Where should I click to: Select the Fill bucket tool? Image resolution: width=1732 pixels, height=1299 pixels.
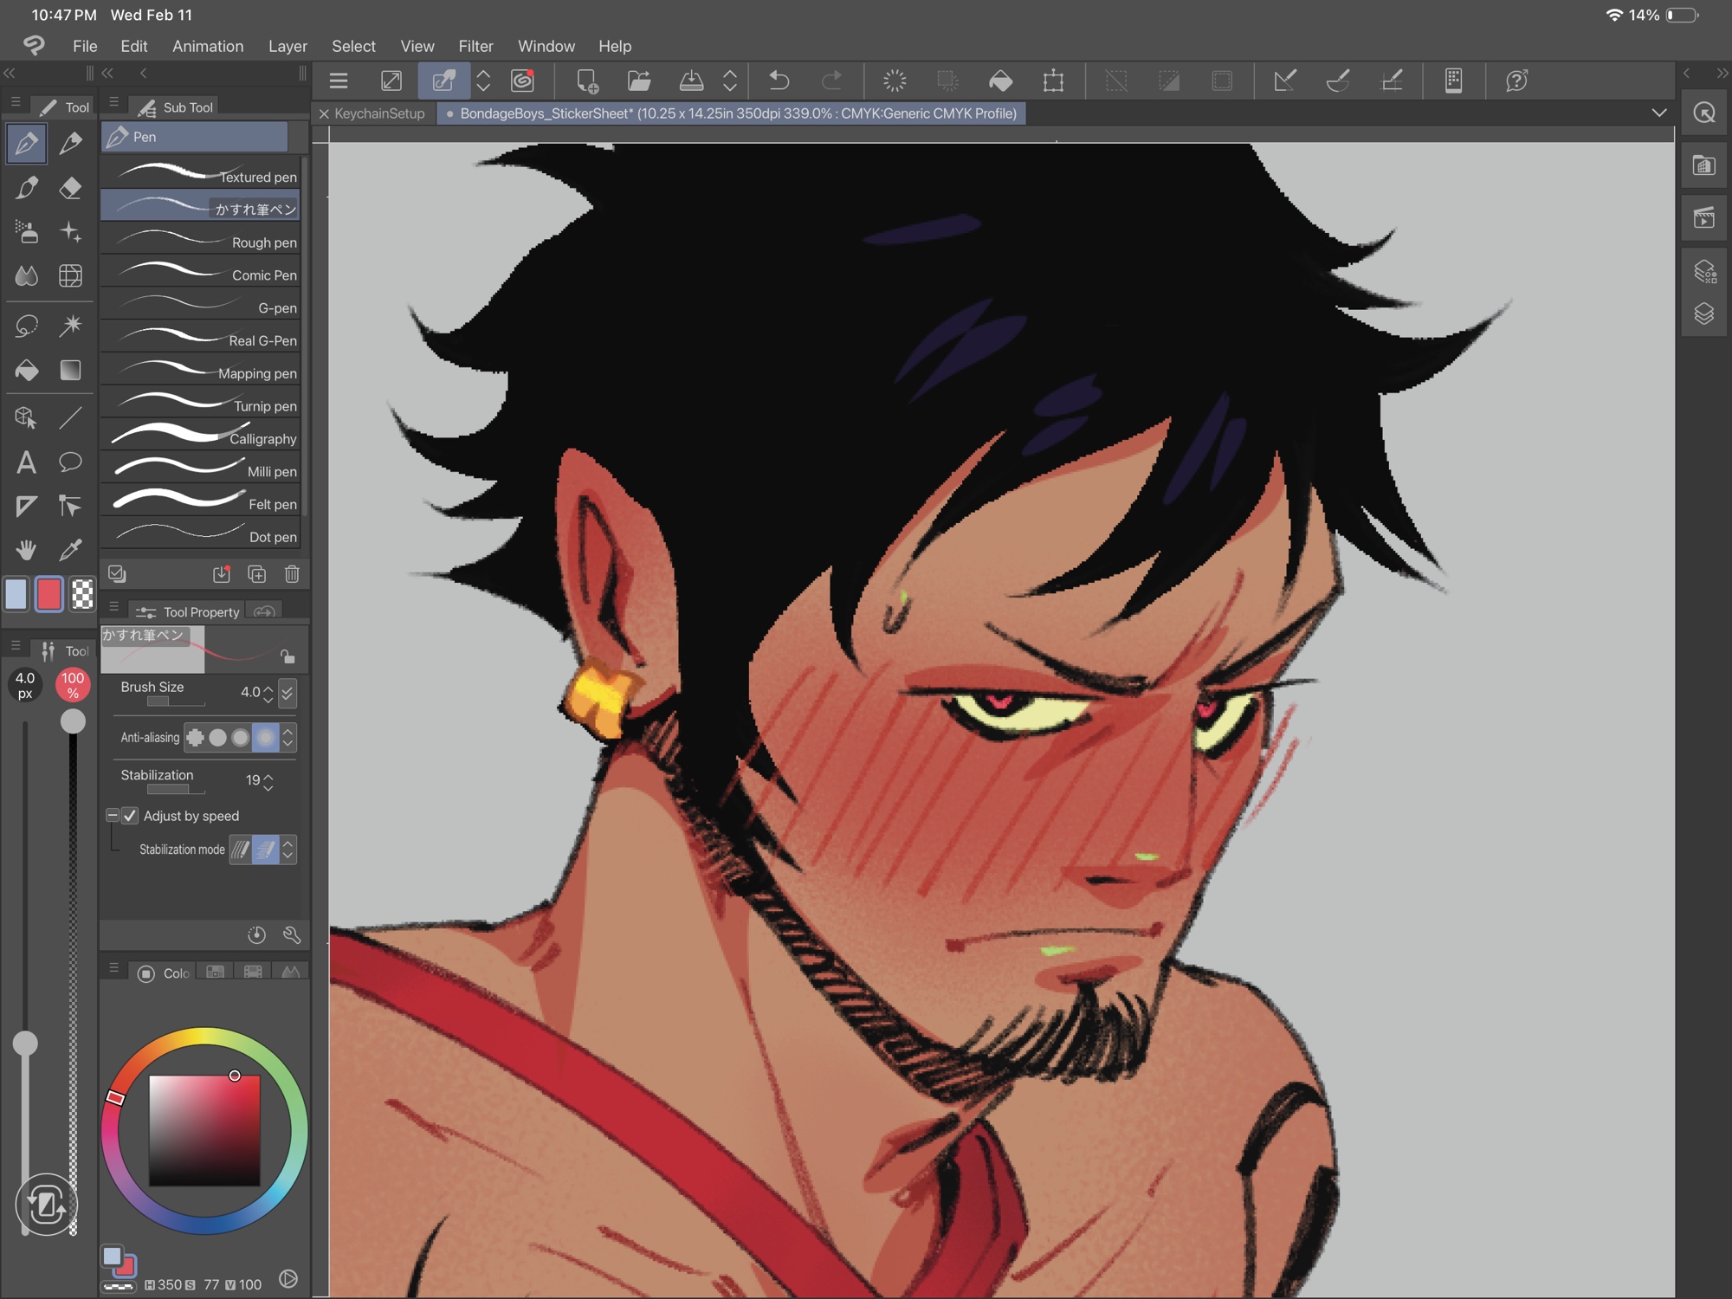[x=27, y=371]
